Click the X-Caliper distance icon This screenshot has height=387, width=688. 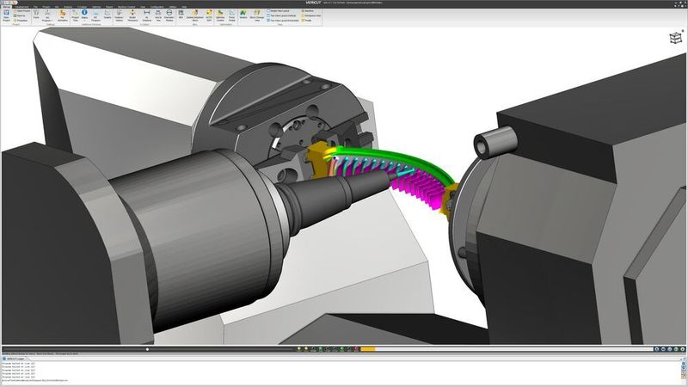pos(146,15)
